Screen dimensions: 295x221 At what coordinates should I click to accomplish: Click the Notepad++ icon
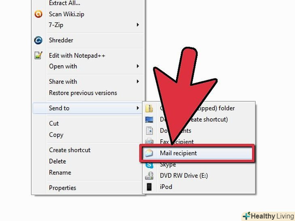tap(38, 55)
